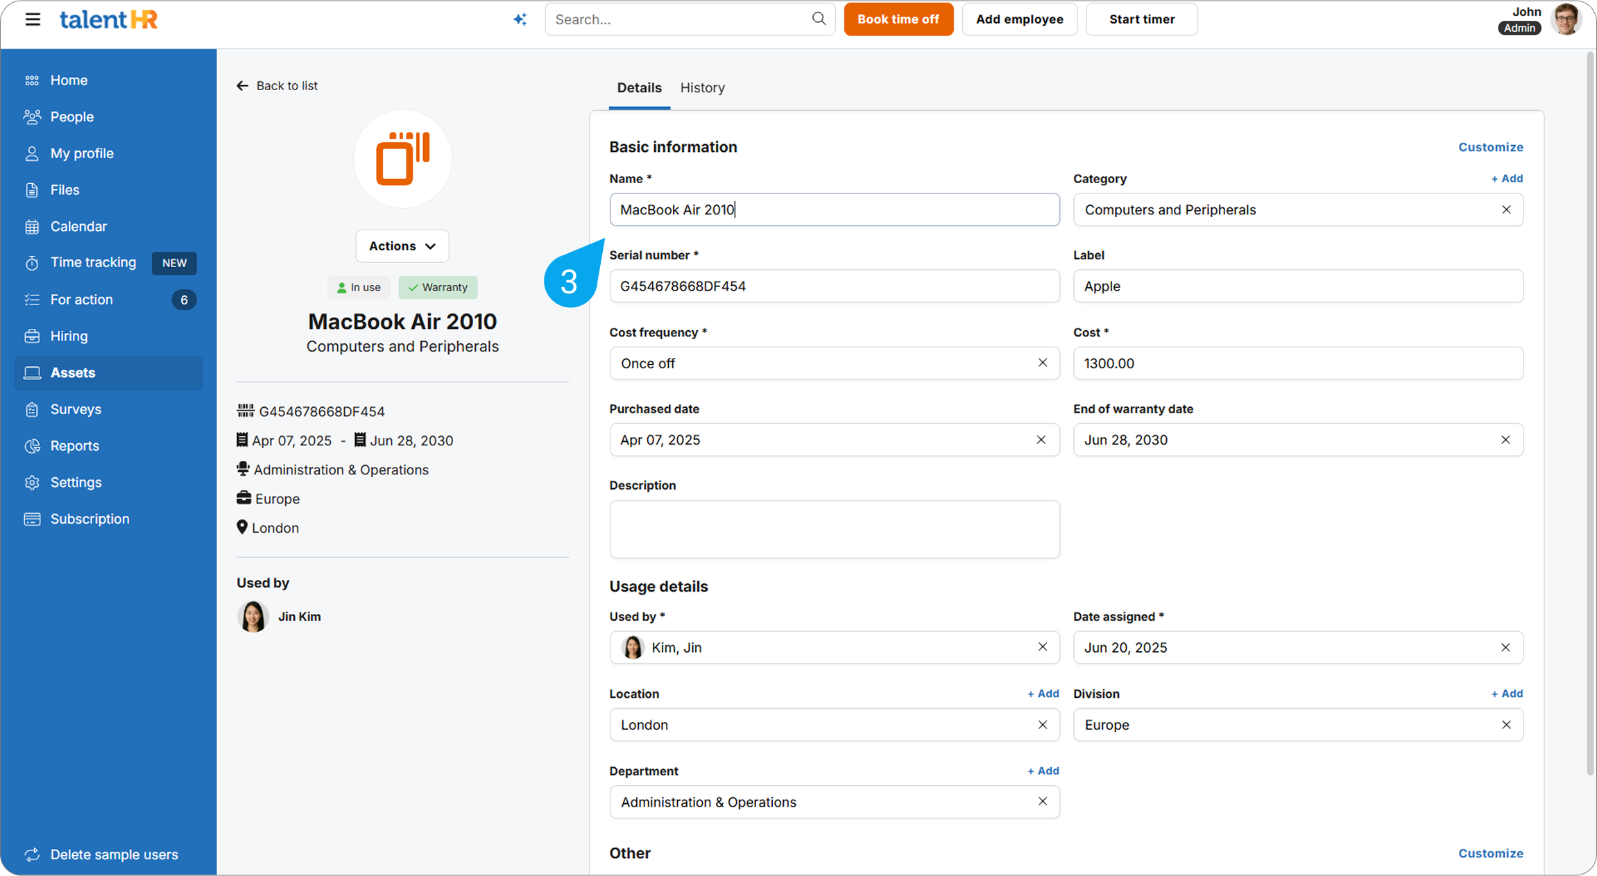The height and width of the screenshot is (876, 1597).
Task: Click the Description text area
Action: pos(835,529)
